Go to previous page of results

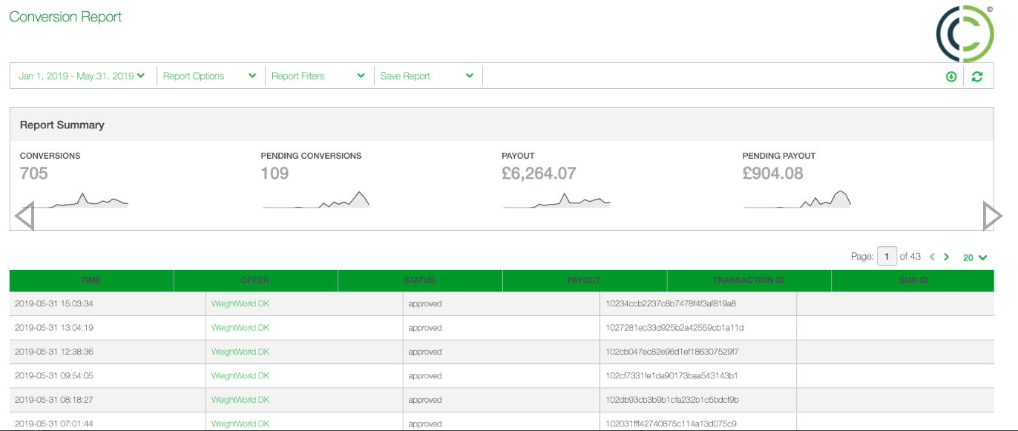(933, 257)
